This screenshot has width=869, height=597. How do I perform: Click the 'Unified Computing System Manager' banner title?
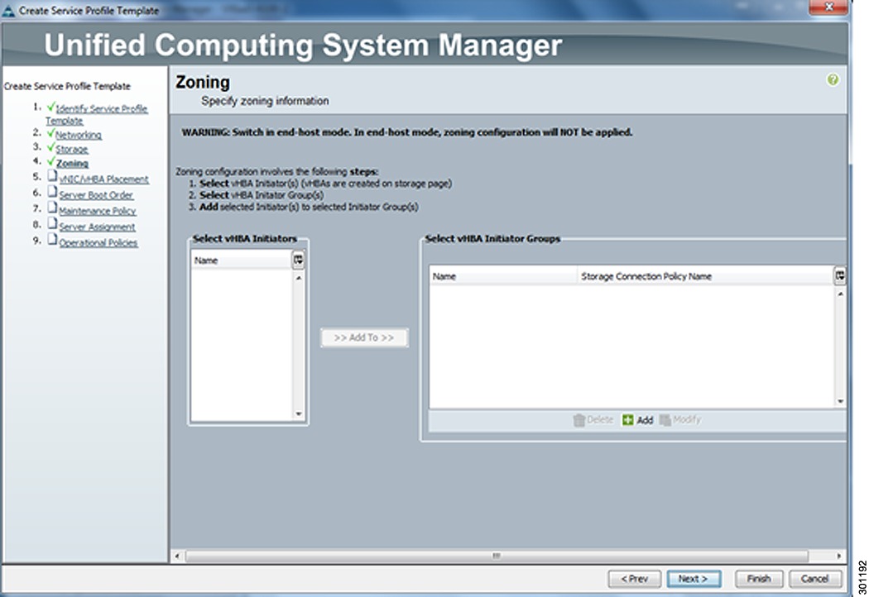point(303,45)
